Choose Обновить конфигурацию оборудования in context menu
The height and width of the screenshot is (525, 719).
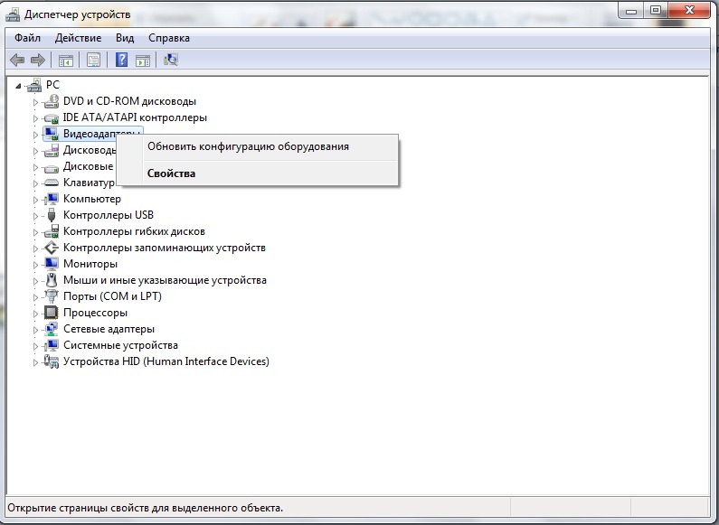(257, 146)
